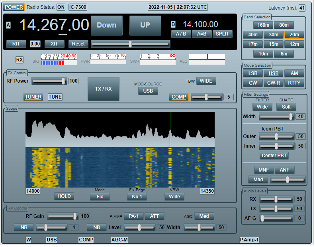This screenshot has height=247, width=315.
Task: Change the scope Fix-Edge No.1 selector
Action: (137, 197)
